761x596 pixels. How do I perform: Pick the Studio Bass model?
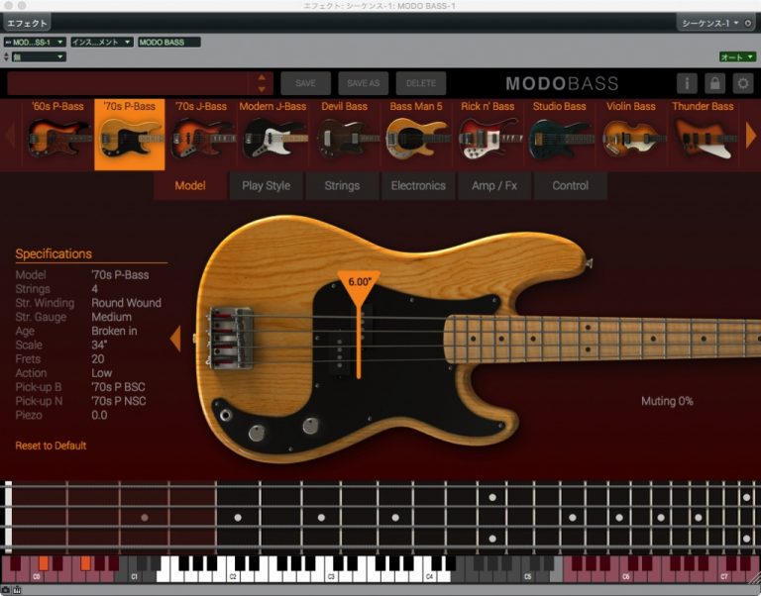click(559, 135)
